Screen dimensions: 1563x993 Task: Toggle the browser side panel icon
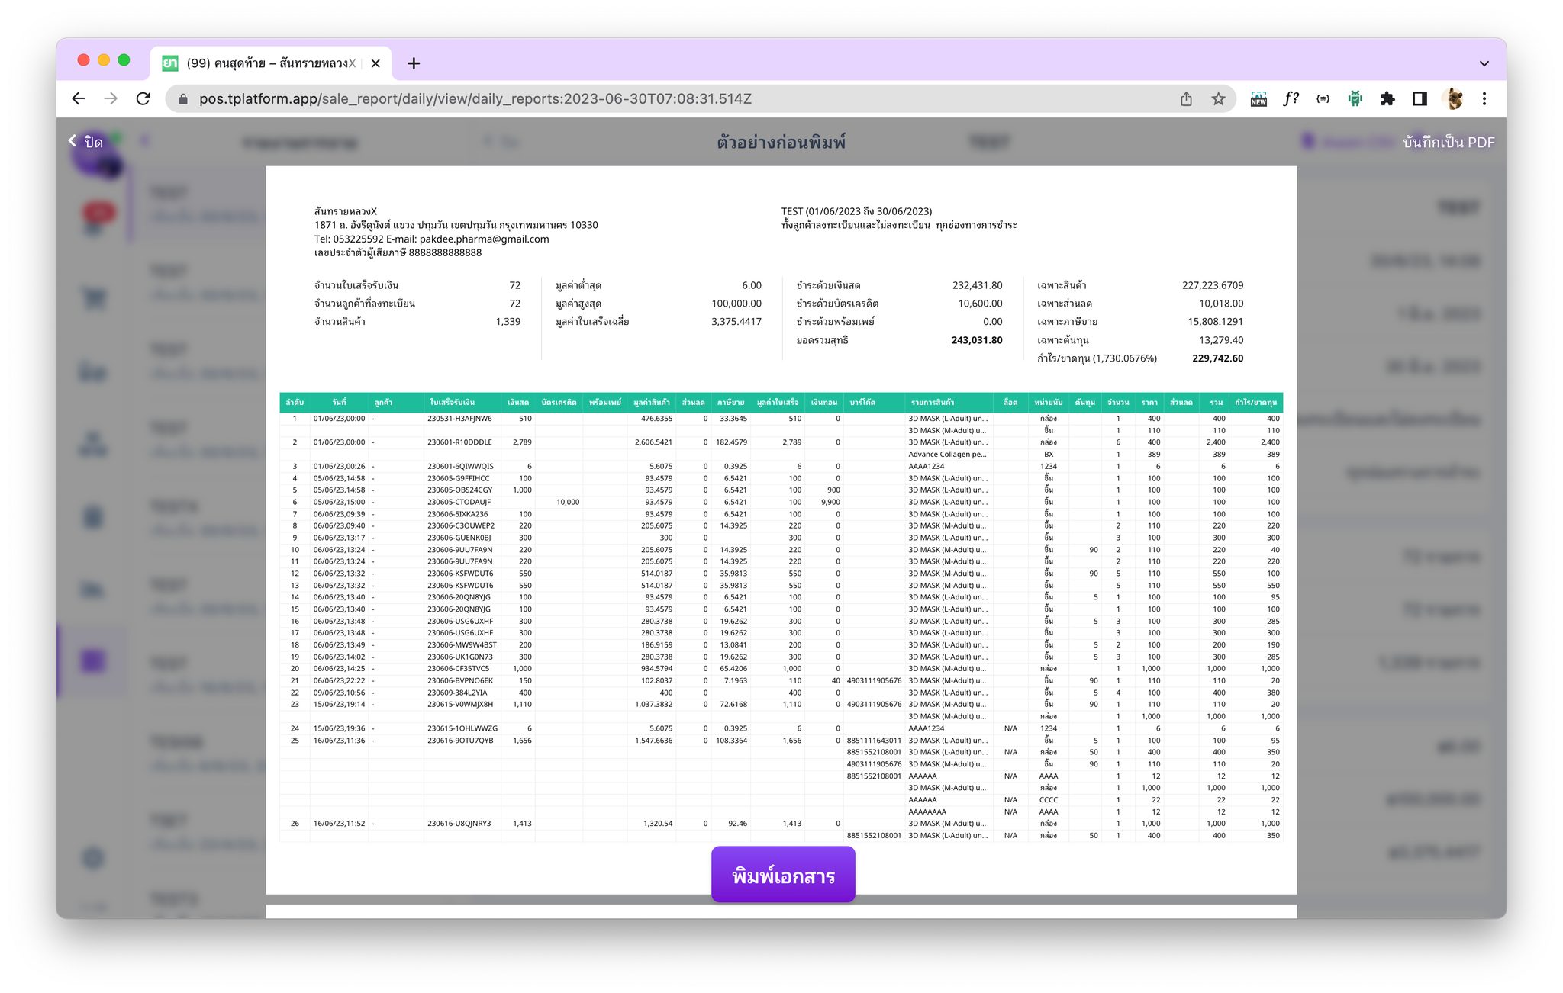1420,98
